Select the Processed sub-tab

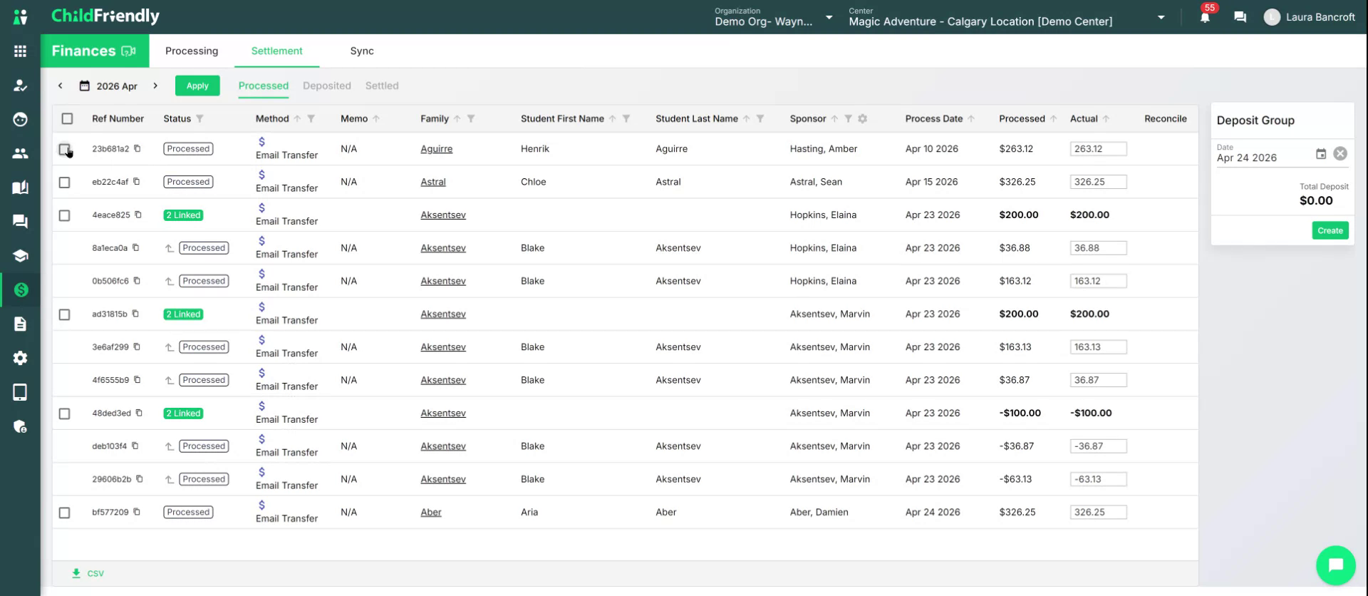[x=264, y=86]
